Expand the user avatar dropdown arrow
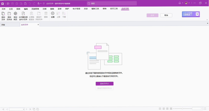This screenshot has height=111, width=209. tap(189, 3)
